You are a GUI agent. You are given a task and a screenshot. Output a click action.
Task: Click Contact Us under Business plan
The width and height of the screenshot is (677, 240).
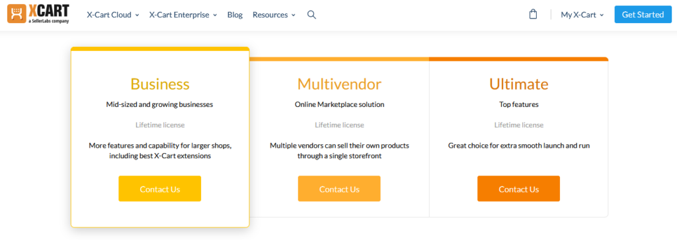click(x=160, y=189)
